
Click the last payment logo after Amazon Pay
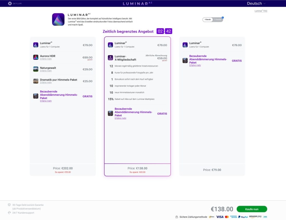pos(265,217)
